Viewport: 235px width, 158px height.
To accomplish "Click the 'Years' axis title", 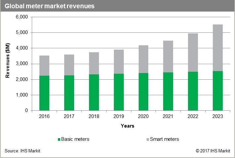I will tap(127, 126).
